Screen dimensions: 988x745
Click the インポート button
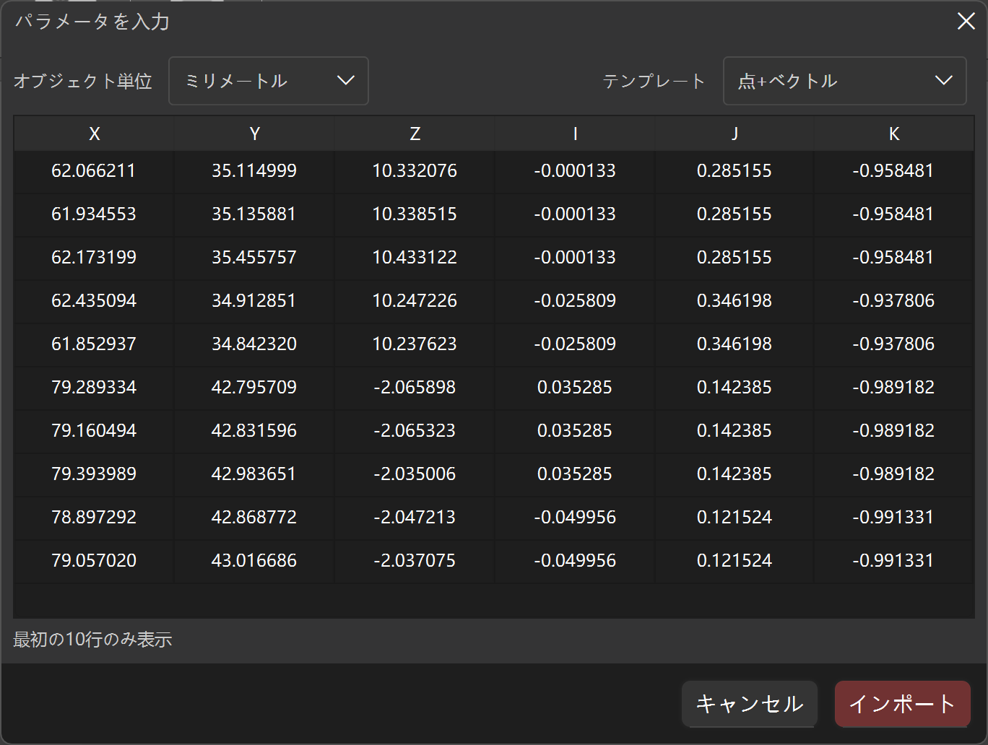tap(902, 704)
